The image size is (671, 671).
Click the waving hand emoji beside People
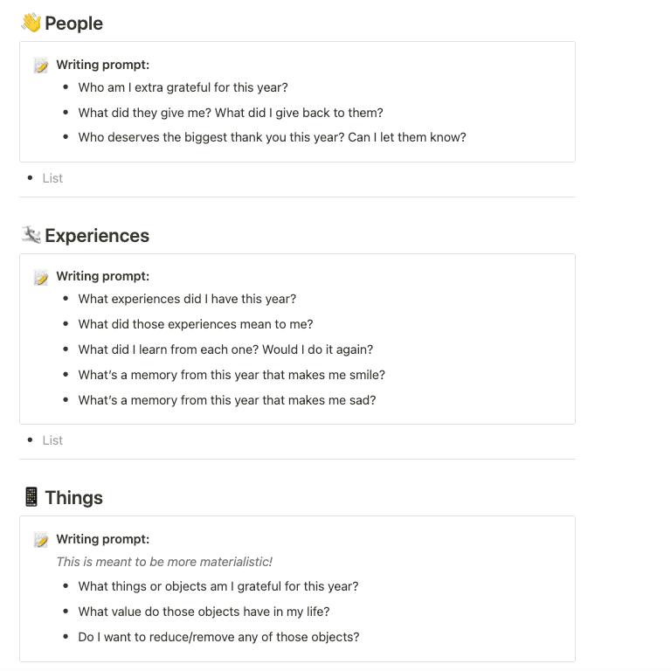[31, 23]
